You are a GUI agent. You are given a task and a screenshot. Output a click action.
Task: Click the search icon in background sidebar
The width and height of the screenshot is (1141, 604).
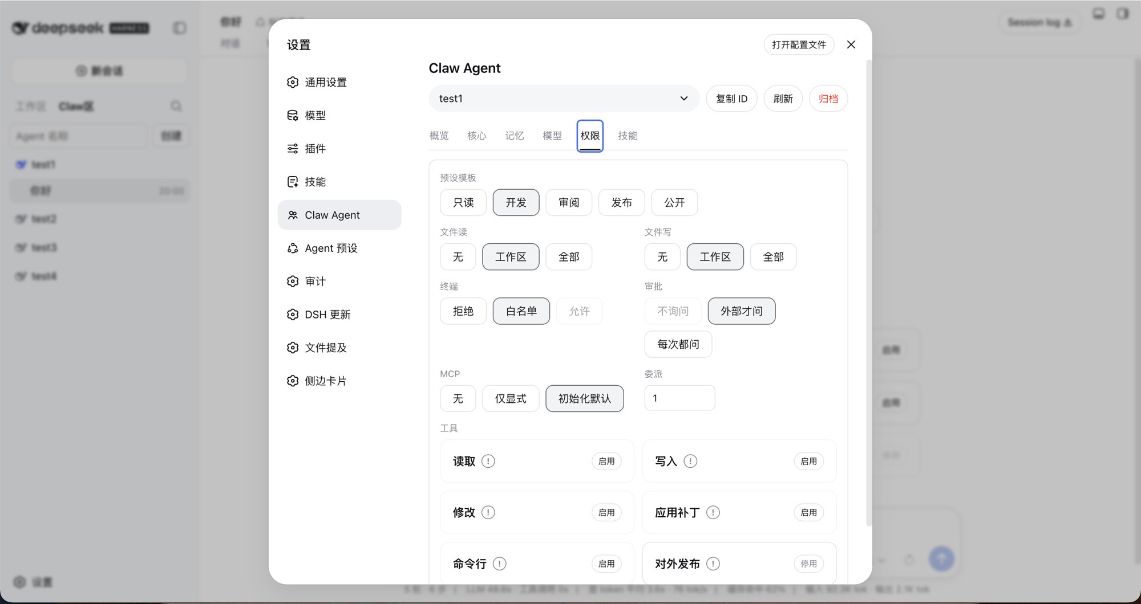[x=176, y=106]
